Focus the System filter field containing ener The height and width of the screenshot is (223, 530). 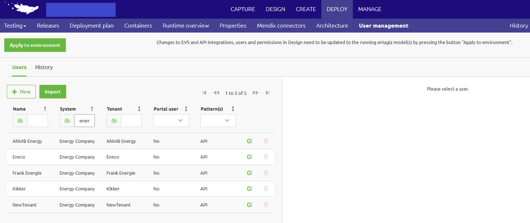tap(84, 121)
